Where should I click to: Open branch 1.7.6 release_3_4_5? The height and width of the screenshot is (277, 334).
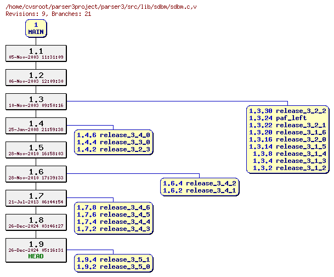[114, 214]
